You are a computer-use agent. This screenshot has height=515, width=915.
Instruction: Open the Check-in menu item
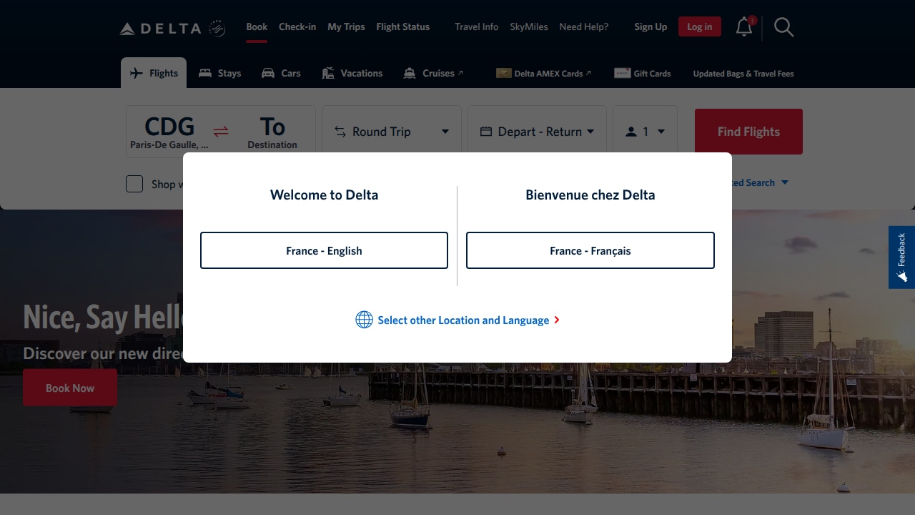[297, 27]
